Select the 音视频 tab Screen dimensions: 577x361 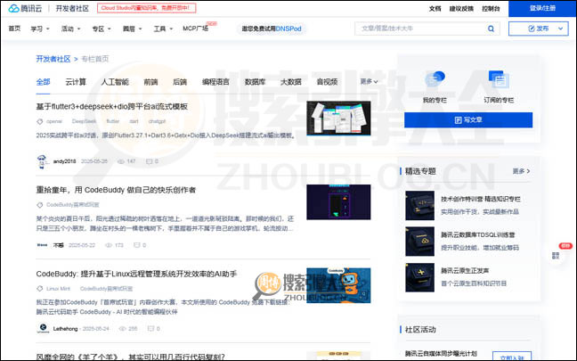click(x=327, y=82)
